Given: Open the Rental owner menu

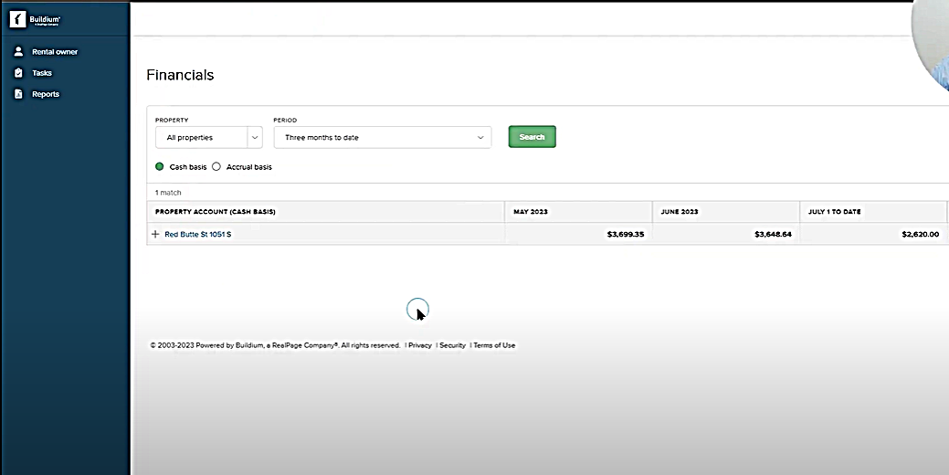Looking at the screenshot, I should coord(55,51).
